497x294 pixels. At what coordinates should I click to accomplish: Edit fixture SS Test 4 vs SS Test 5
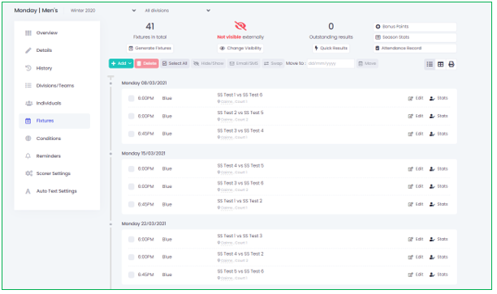[416, 168]
